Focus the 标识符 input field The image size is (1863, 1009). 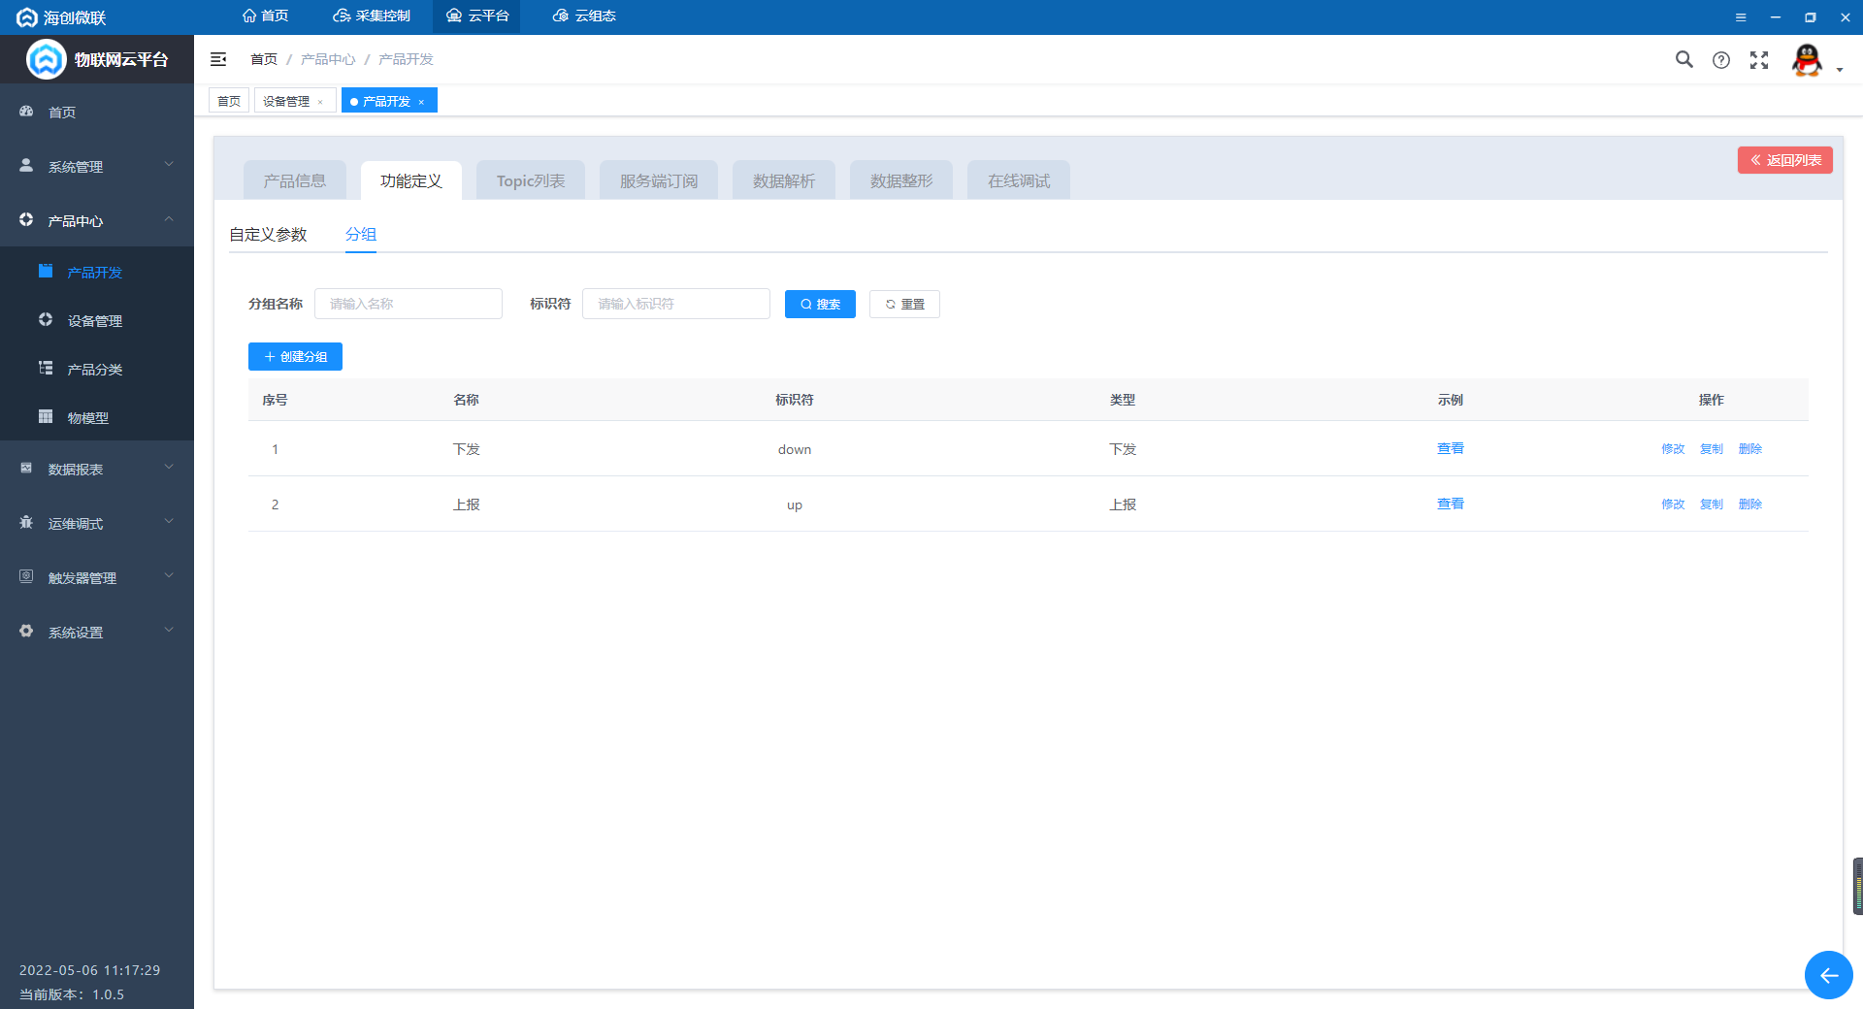(676, 304)
